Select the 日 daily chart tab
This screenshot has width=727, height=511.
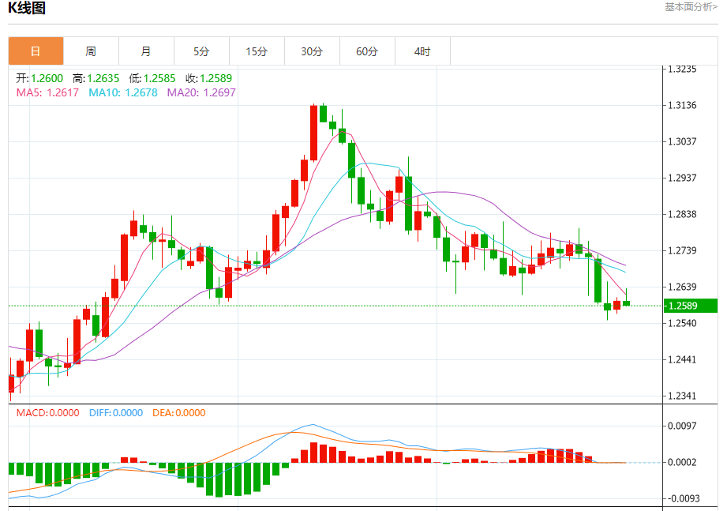(x=36, y=51)
